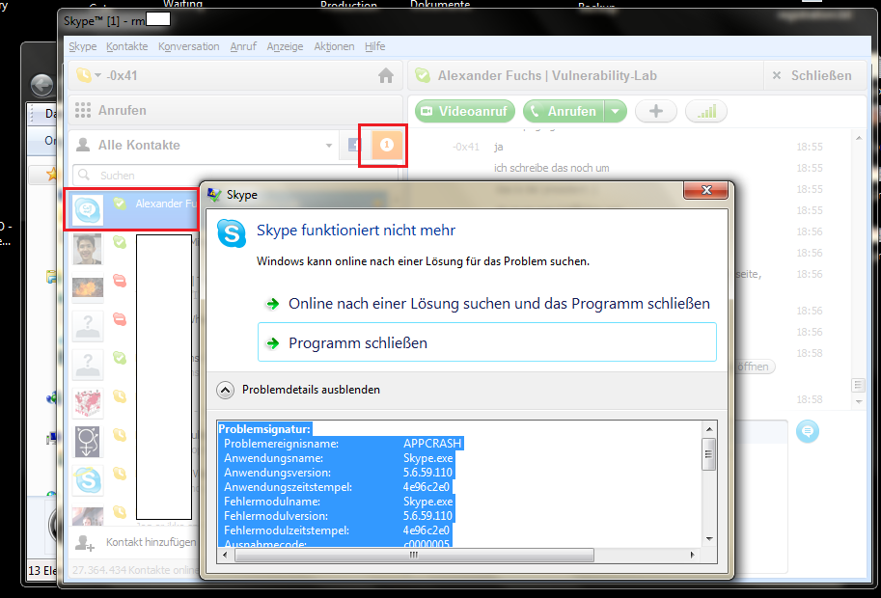The image size is (881, 598).
Task: Open the Kontakte menu
Action: coord(127,46)
